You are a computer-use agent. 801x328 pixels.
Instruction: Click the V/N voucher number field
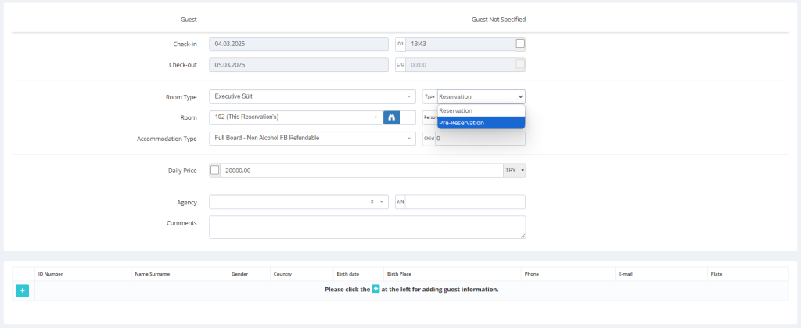point(465,202)
